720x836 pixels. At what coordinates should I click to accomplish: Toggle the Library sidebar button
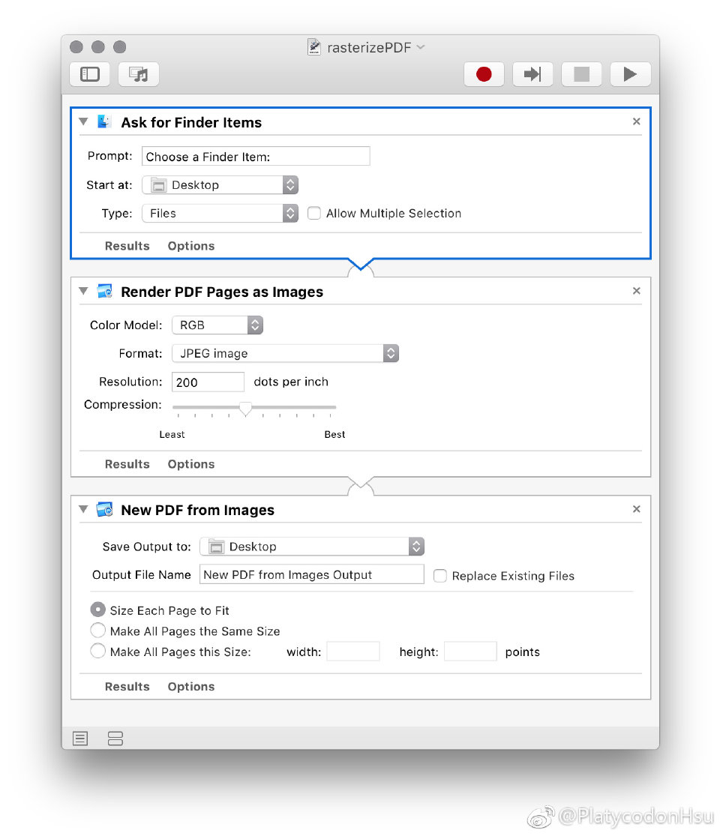(x=90, y=74)
